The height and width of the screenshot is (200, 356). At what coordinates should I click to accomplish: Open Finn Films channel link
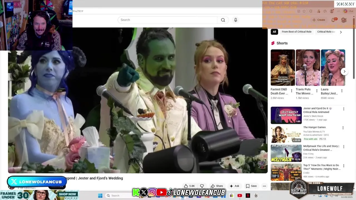click(x=308, y=154)
